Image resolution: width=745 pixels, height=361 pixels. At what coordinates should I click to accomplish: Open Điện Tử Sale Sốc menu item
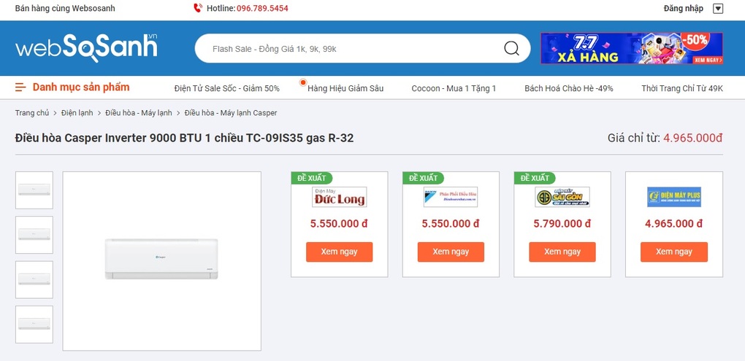pyautogui.click(x=226, y=88)
